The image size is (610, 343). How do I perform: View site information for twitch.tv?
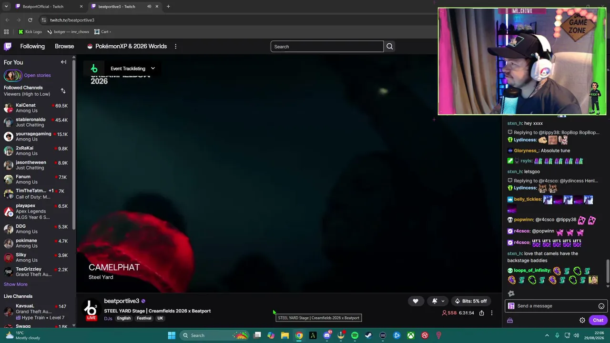pos(43,20)
